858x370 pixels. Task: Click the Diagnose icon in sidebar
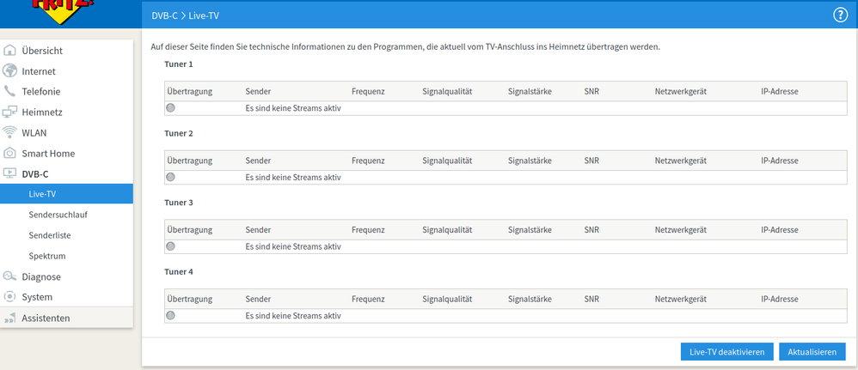tap(10, 276)
